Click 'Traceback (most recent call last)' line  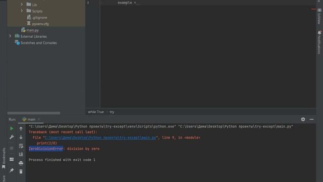(63, 132)
